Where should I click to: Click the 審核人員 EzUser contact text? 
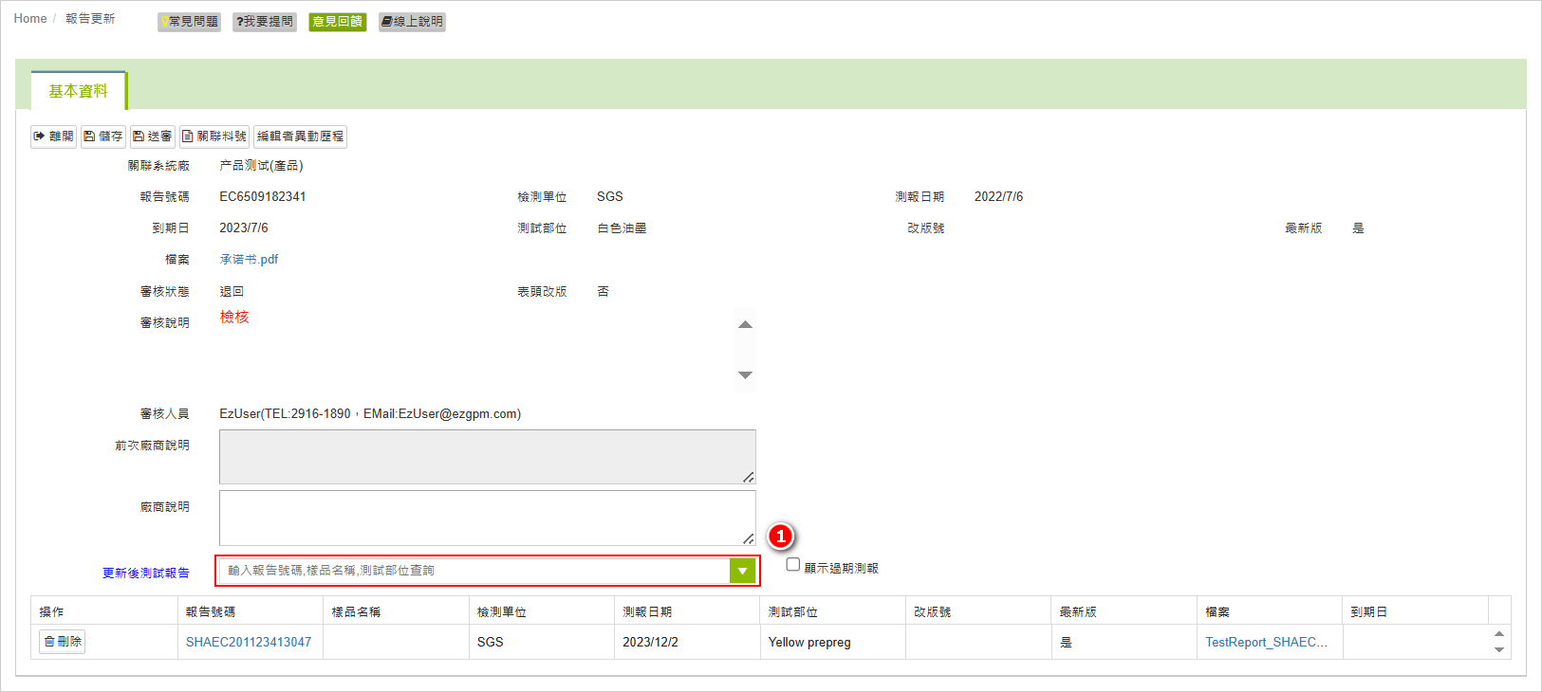(x=370, y=413)
